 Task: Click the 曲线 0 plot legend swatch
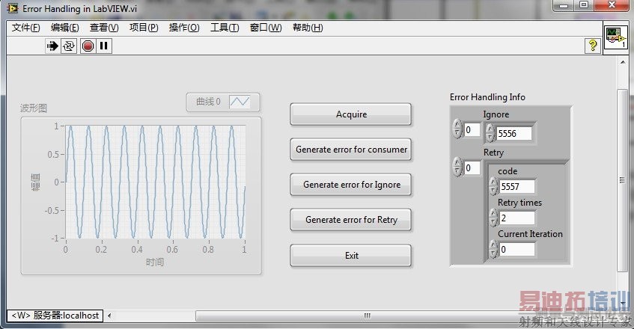point(240,102)
